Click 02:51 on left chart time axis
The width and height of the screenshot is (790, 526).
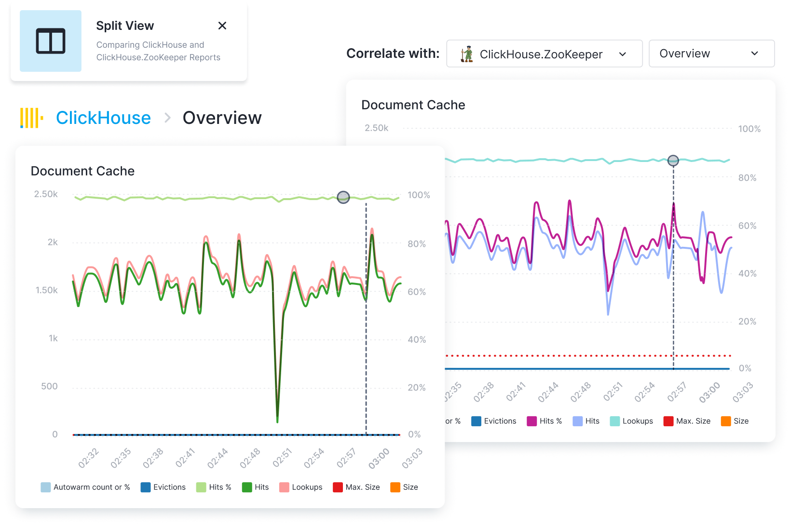click(x=283, y=458)
